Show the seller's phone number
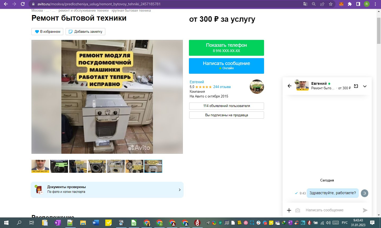 tap(226, 48)
